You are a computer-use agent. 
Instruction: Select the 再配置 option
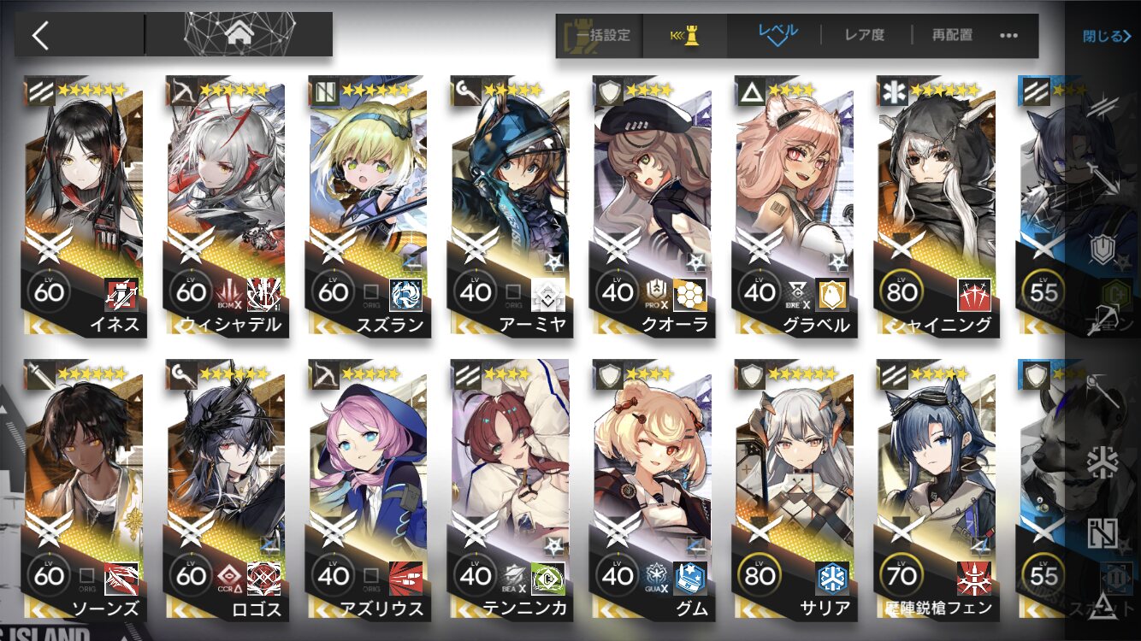pos(952,36)
